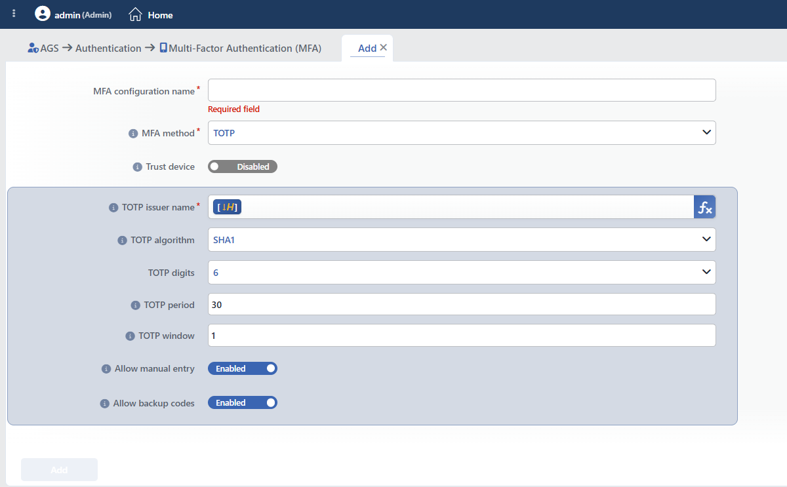Click the admin user avatar icon
This screenshot has width=787, height=487.
[43, 14]
